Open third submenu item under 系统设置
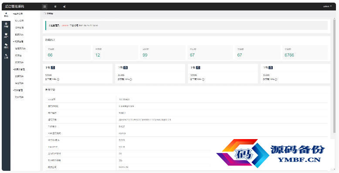 (x=19, y=34)
